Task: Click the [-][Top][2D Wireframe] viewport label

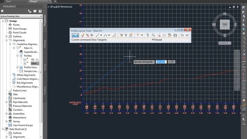Action: (x=60, y=7)
